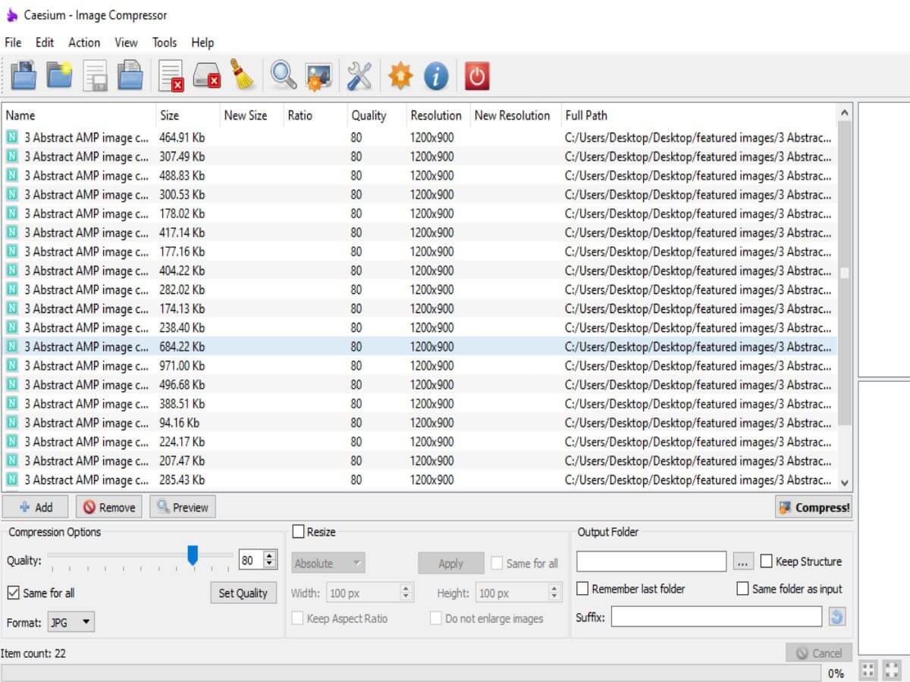The image size is (910, 682).
Task: Toggle the Same for all quality checkbox
Action: point(14,593)
